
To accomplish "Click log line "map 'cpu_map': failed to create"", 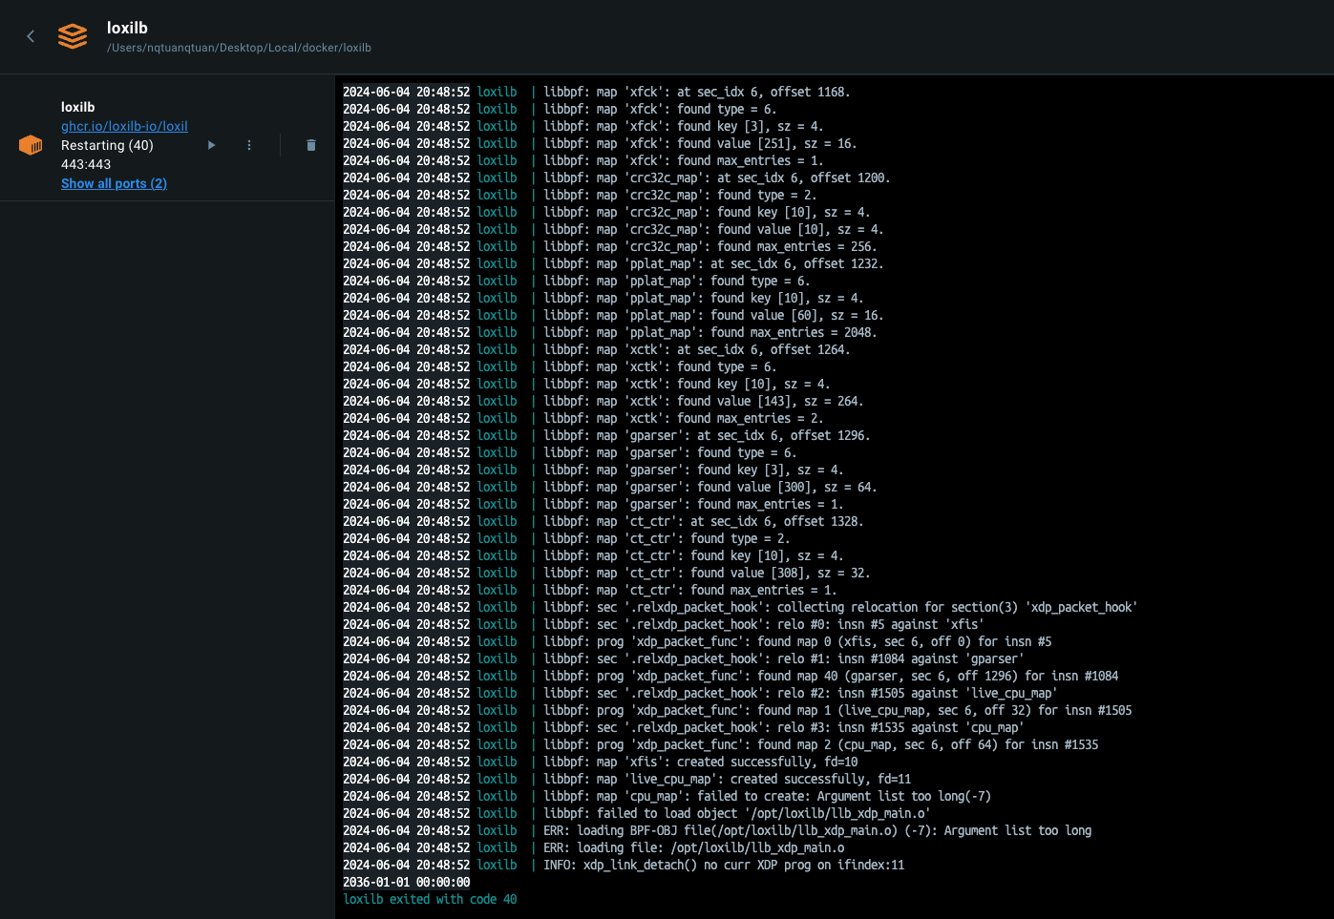I will (x=667, y=796).
